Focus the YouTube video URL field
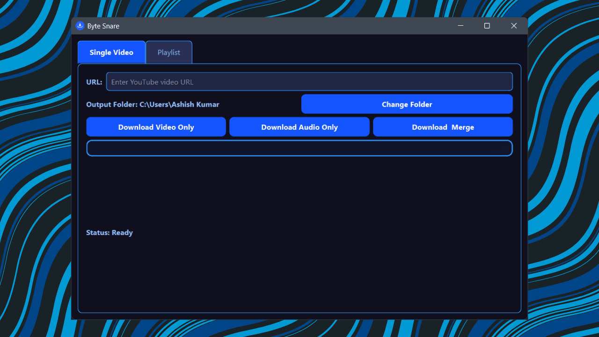The height and width of the screenshot is (337, 599). [x=309, y=81]
